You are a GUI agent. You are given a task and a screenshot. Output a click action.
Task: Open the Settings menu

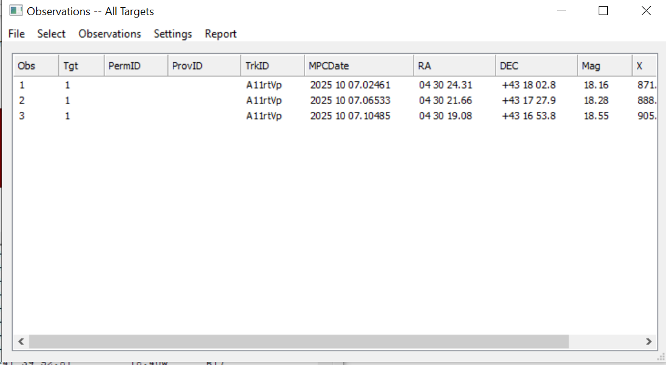[x=173, y=34]
